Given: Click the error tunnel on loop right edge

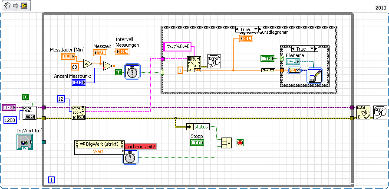Looking at the screenshot, I should click(x=352, y=119).
